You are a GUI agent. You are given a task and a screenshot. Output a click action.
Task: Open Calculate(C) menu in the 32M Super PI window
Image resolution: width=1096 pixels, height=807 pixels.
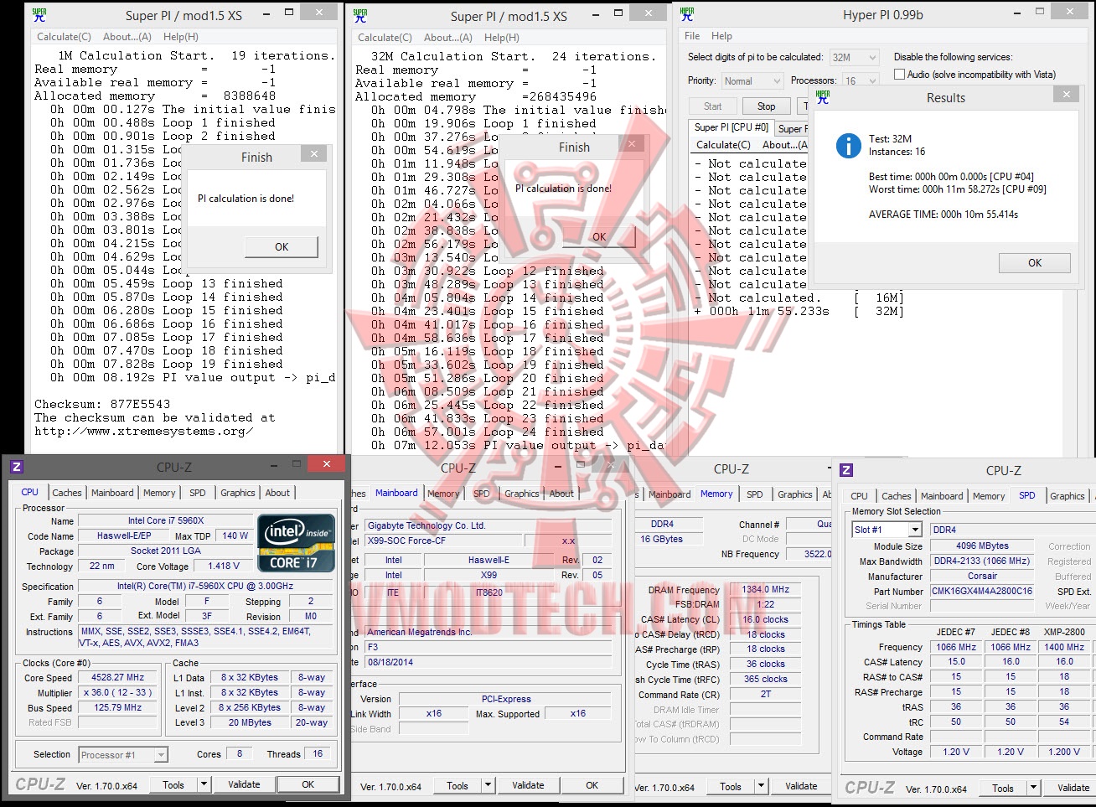(385, 38)
